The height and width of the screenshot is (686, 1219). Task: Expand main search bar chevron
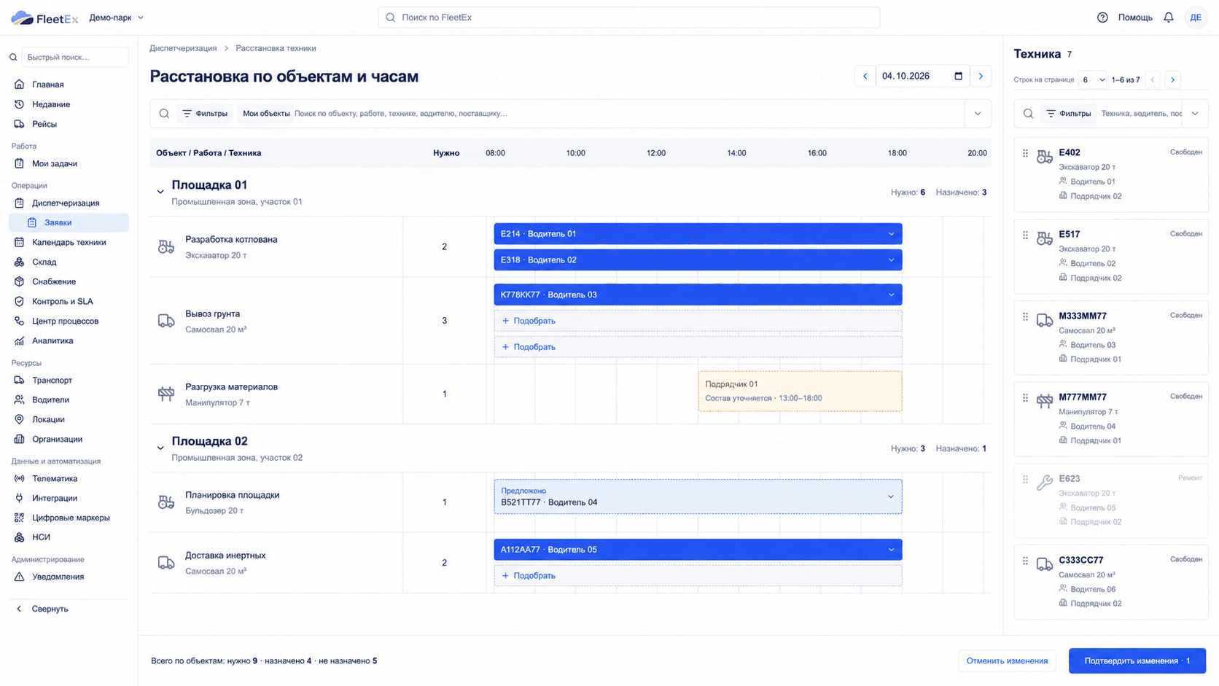(x=978, y=114)
